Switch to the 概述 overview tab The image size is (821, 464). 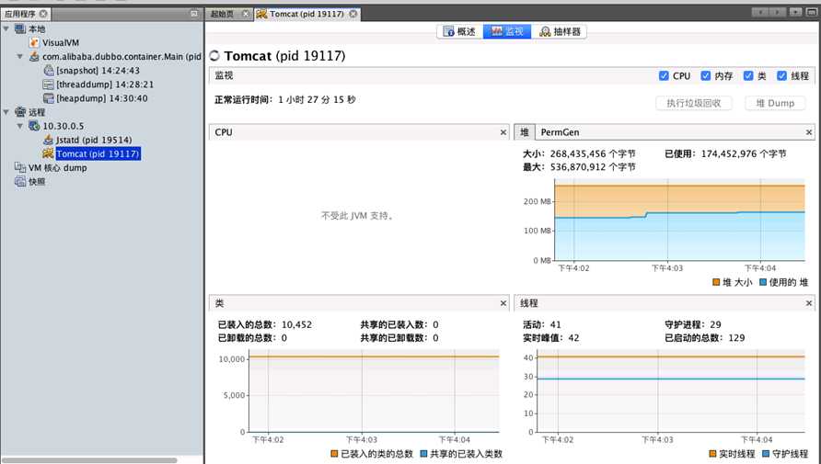coord(459,31)
